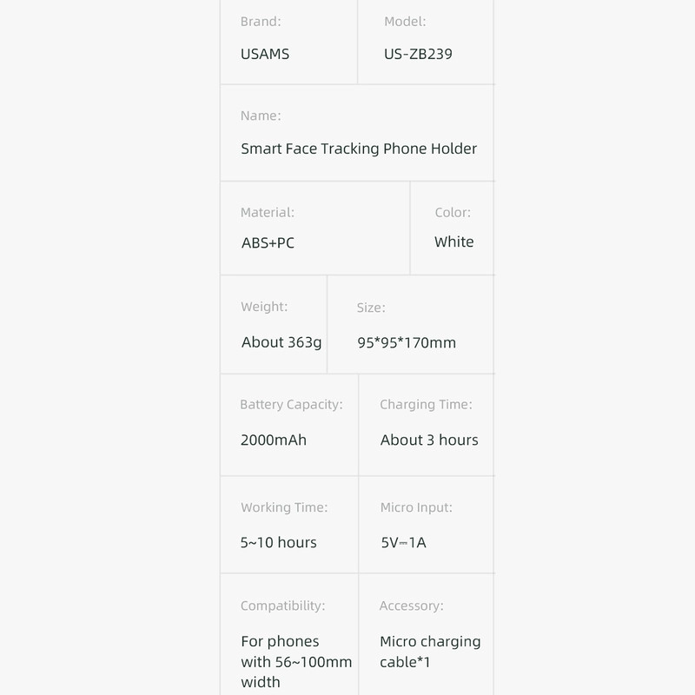
Task: Click the 2000mAh battery capacity value
Action: tap(274, 440)
